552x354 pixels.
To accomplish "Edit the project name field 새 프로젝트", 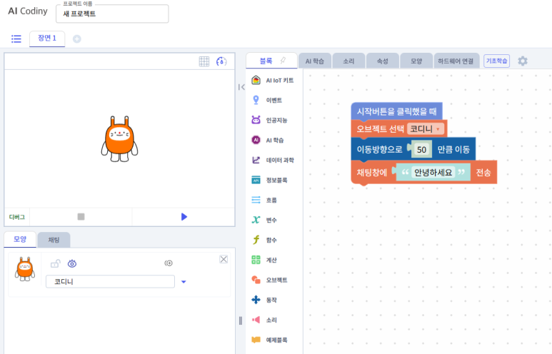I will (112, 14).
